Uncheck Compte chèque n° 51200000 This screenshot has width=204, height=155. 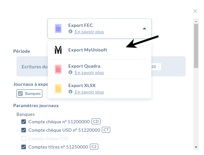(x=24, y=122)
